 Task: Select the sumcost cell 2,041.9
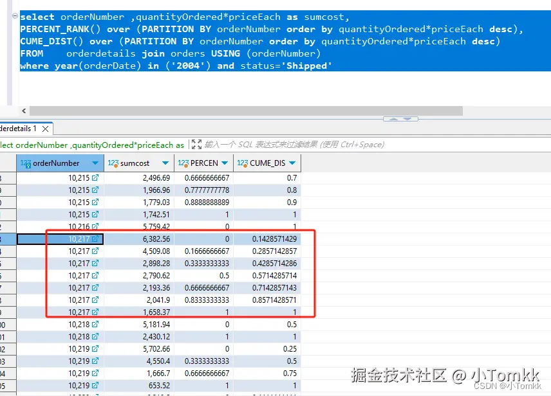click(139, 300)
